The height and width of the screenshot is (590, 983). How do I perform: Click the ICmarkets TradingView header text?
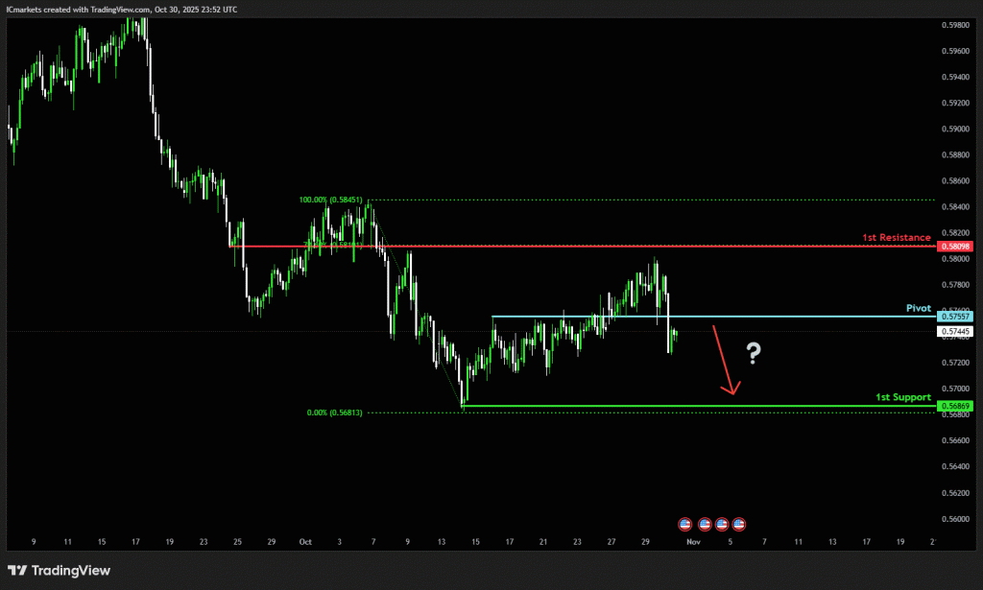(x=122, y=9)
